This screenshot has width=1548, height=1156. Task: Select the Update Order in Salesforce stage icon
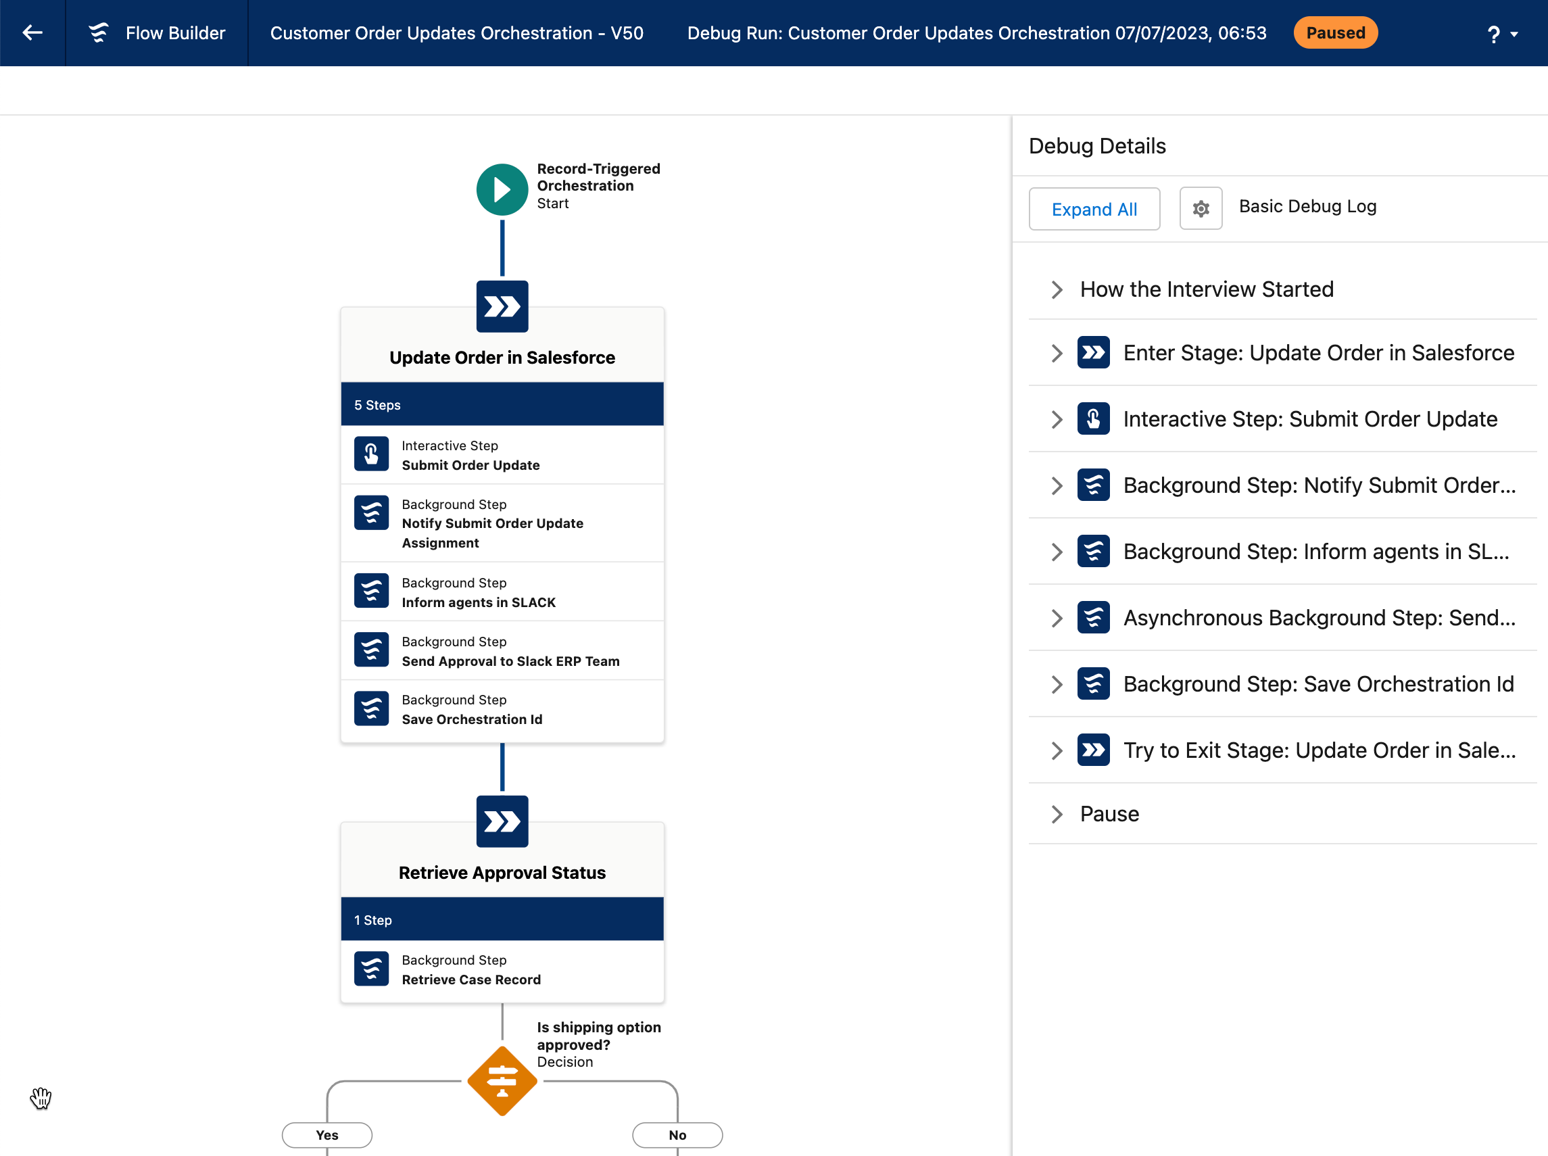[x=502, y=306]
